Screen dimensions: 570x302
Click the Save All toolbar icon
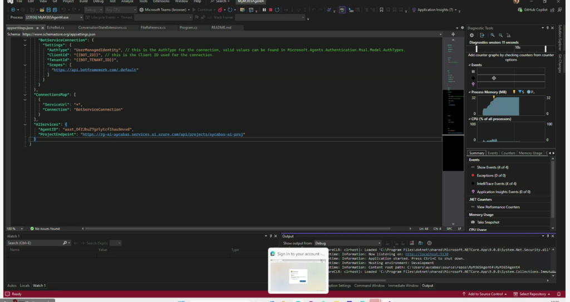click(55, 10)
